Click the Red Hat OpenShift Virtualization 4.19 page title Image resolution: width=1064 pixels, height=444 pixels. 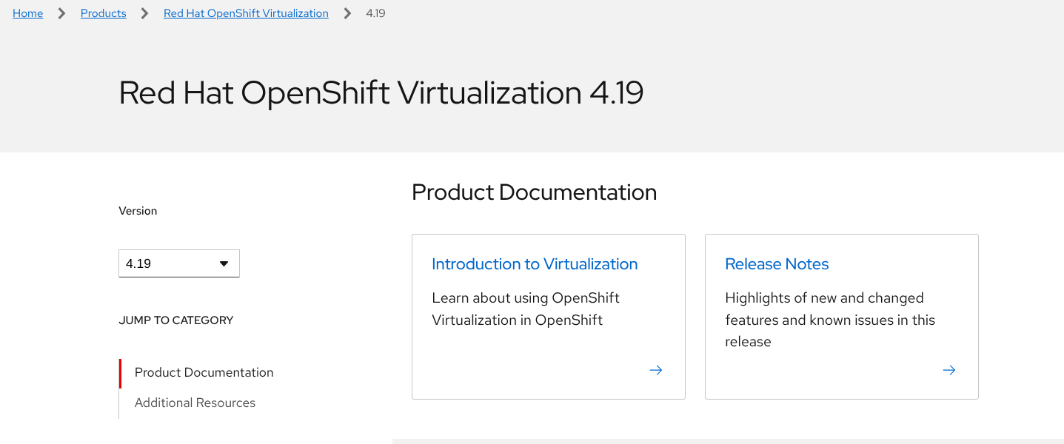(381, 93)
